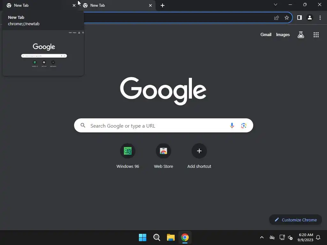This screenshot has width=327, height=245.
Task: Click the tab hover preview thumbnail
Action: click(43, 53)
